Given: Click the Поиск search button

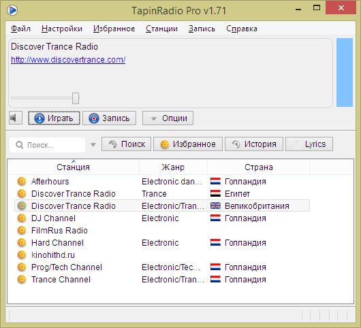Looking at the screenshot, I should coord(126,144).
